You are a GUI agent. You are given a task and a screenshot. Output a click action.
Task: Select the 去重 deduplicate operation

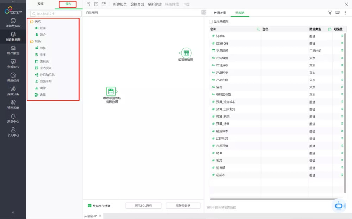tap(40, 95)
